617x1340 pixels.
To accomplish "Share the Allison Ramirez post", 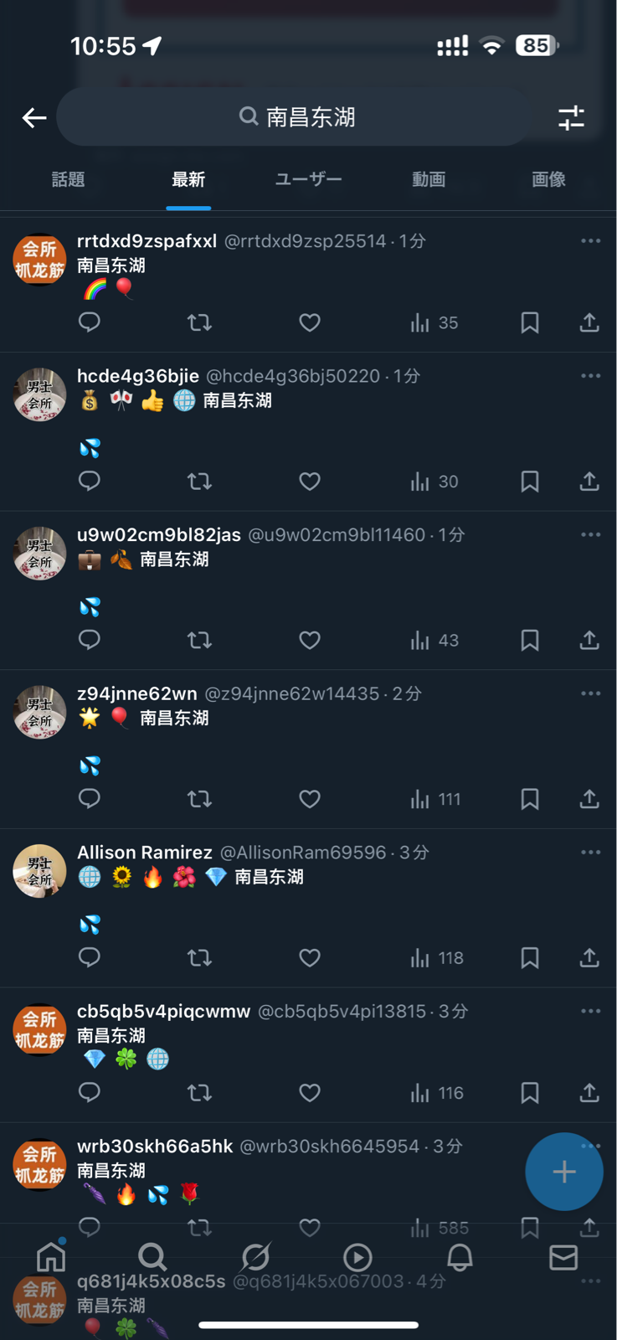I will (589, 958).
